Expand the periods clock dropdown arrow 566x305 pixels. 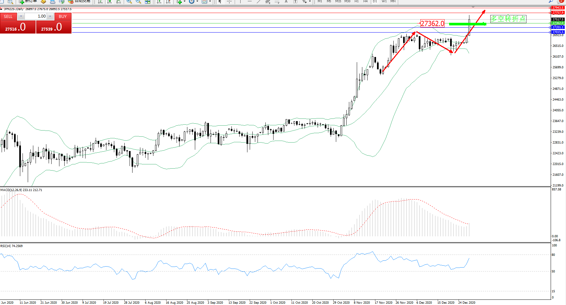(197, 2)
